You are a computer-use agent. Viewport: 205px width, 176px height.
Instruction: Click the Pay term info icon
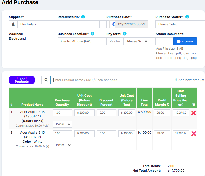tap(125, 34)
